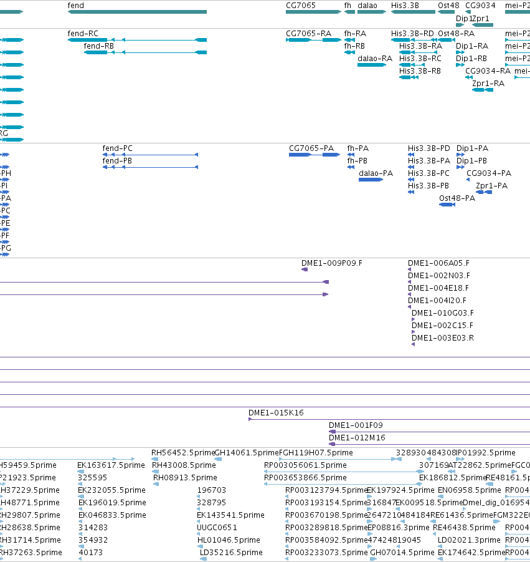This screenshot has width=530, height=562.
Task: Click the DME1-009P09.F clone label
Action: coord(332,263)
